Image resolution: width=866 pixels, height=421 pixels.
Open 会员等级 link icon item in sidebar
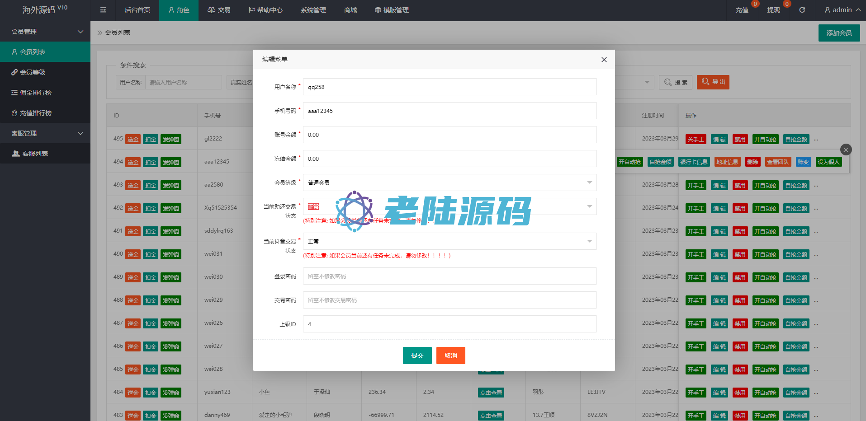(x=45, y=72)
